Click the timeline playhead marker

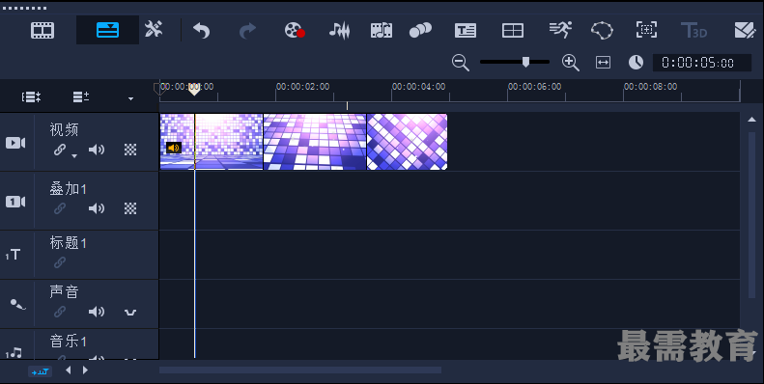[x=194, y=89]
